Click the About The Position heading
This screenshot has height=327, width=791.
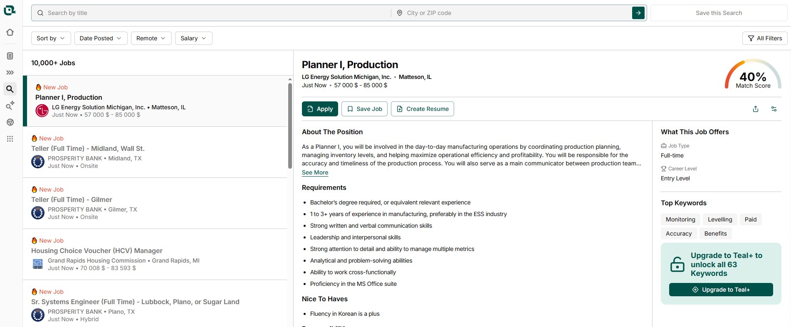(x=332, y=132)
